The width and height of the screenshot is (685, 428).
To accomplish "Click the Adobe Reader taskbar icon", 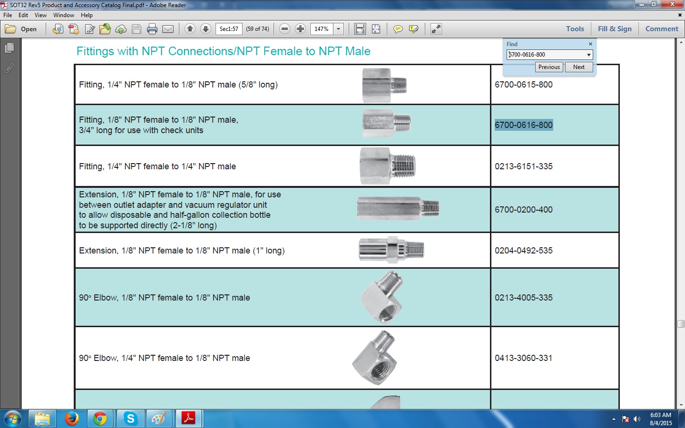I will tap(189, 419).
